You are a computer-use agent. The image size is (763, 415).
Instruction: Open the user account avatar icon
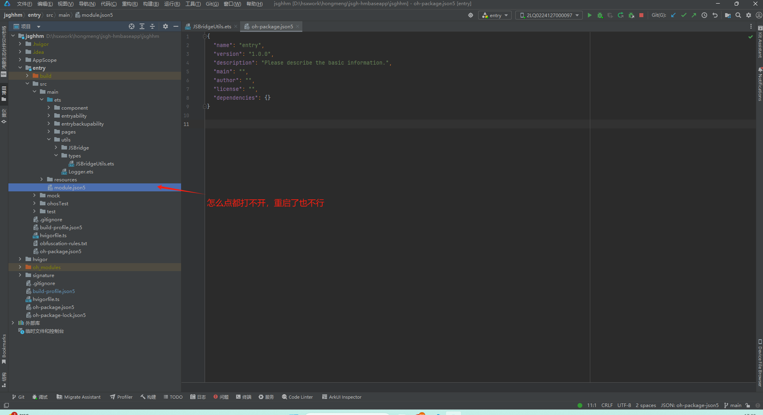[x=759, y=15]
